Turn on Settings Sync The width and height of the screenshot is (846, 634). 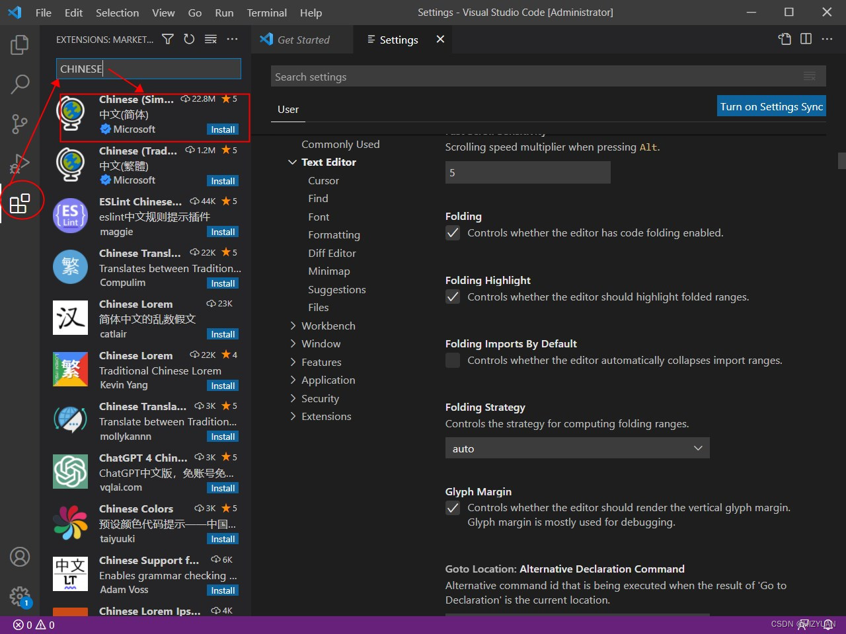771,106
